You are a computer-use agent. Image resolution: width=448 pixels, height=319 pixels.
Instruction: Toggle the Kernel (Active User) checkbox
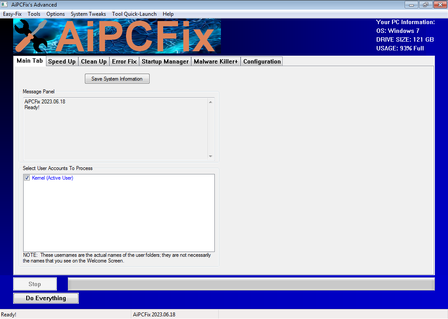pyautogui.click(x=27, y=177)
